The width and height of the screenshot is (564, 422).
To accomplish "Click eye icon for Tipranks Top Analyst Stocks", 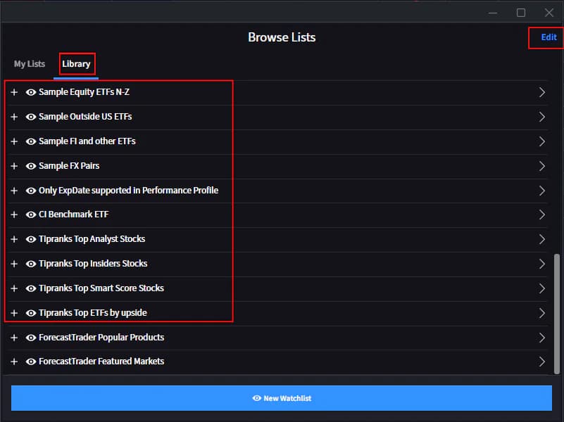I will [x=31, y=239].
